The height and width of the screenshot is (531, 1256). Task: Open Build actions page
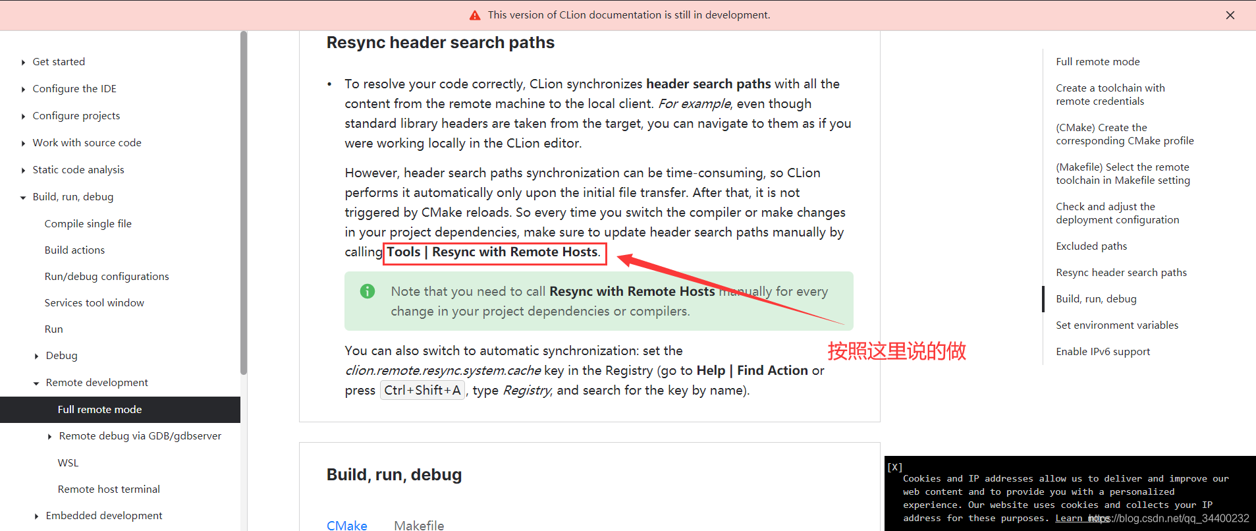point(74,250)
